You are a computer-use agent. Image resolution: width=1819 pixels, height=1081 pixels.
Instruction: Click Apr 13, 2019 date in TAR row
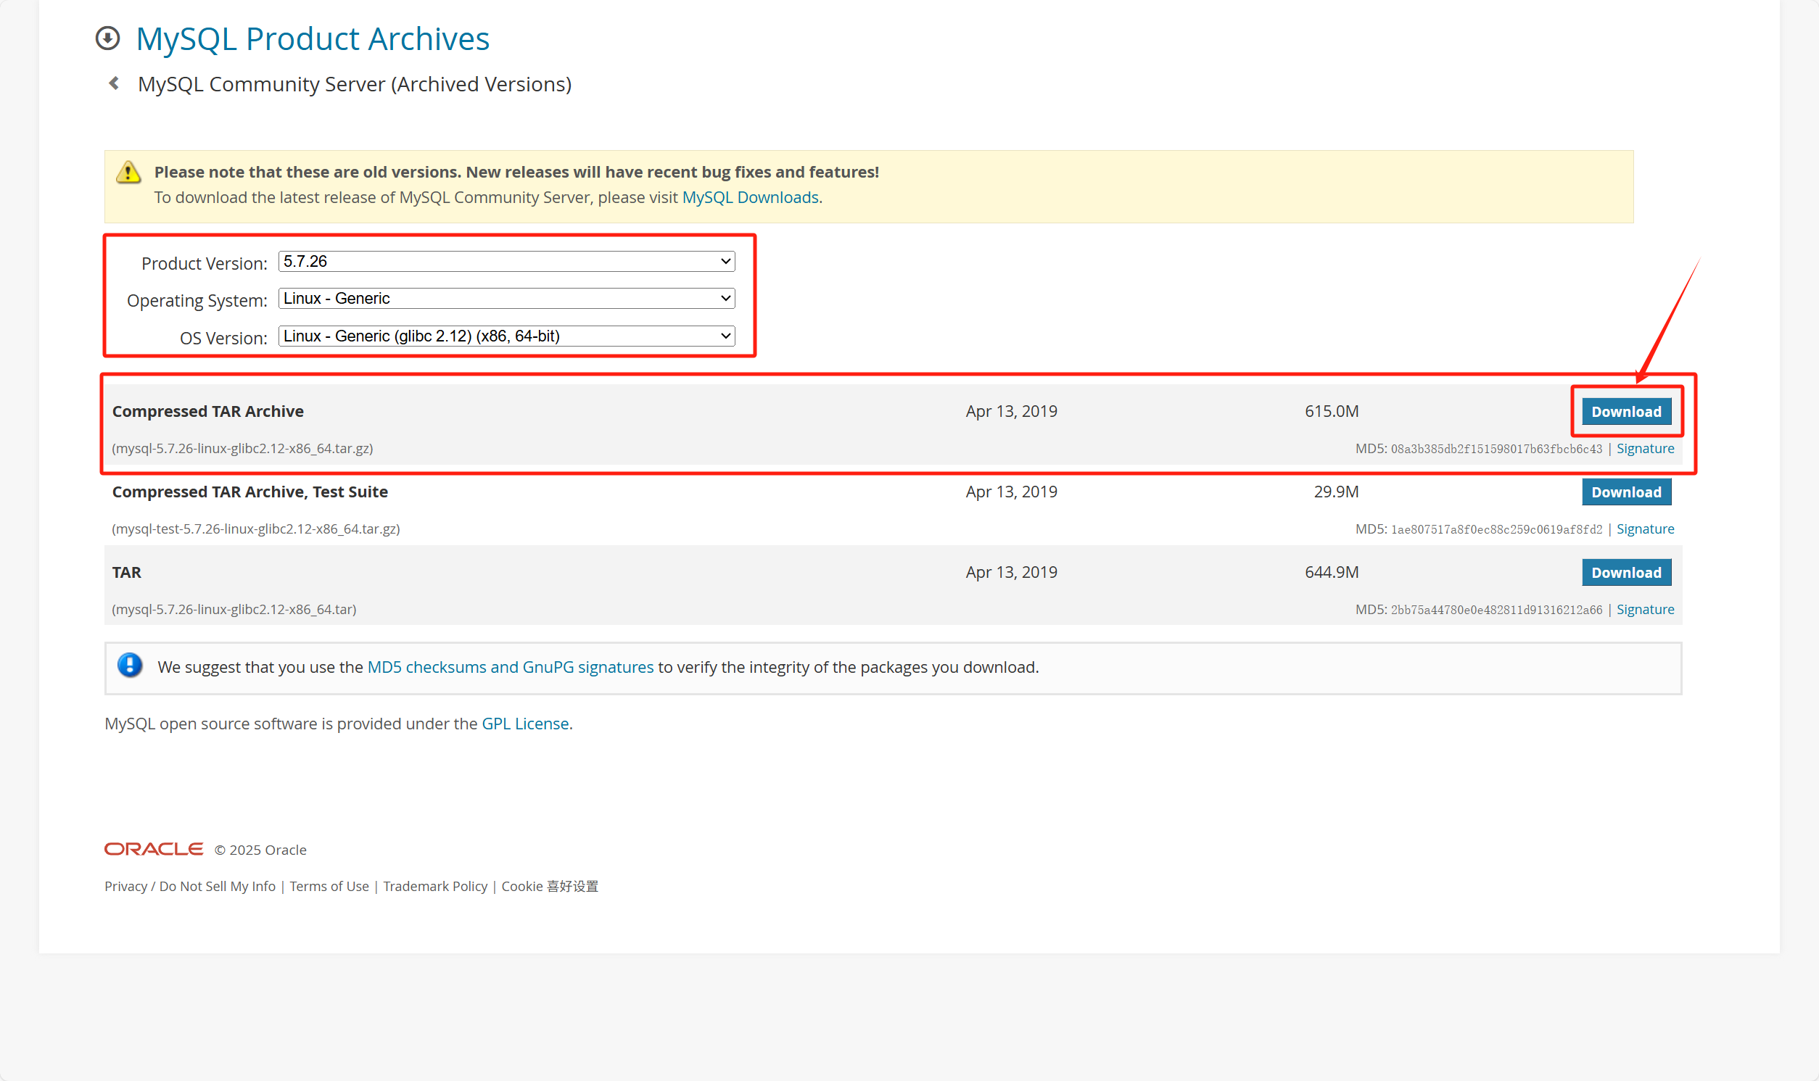[1011, 572]
